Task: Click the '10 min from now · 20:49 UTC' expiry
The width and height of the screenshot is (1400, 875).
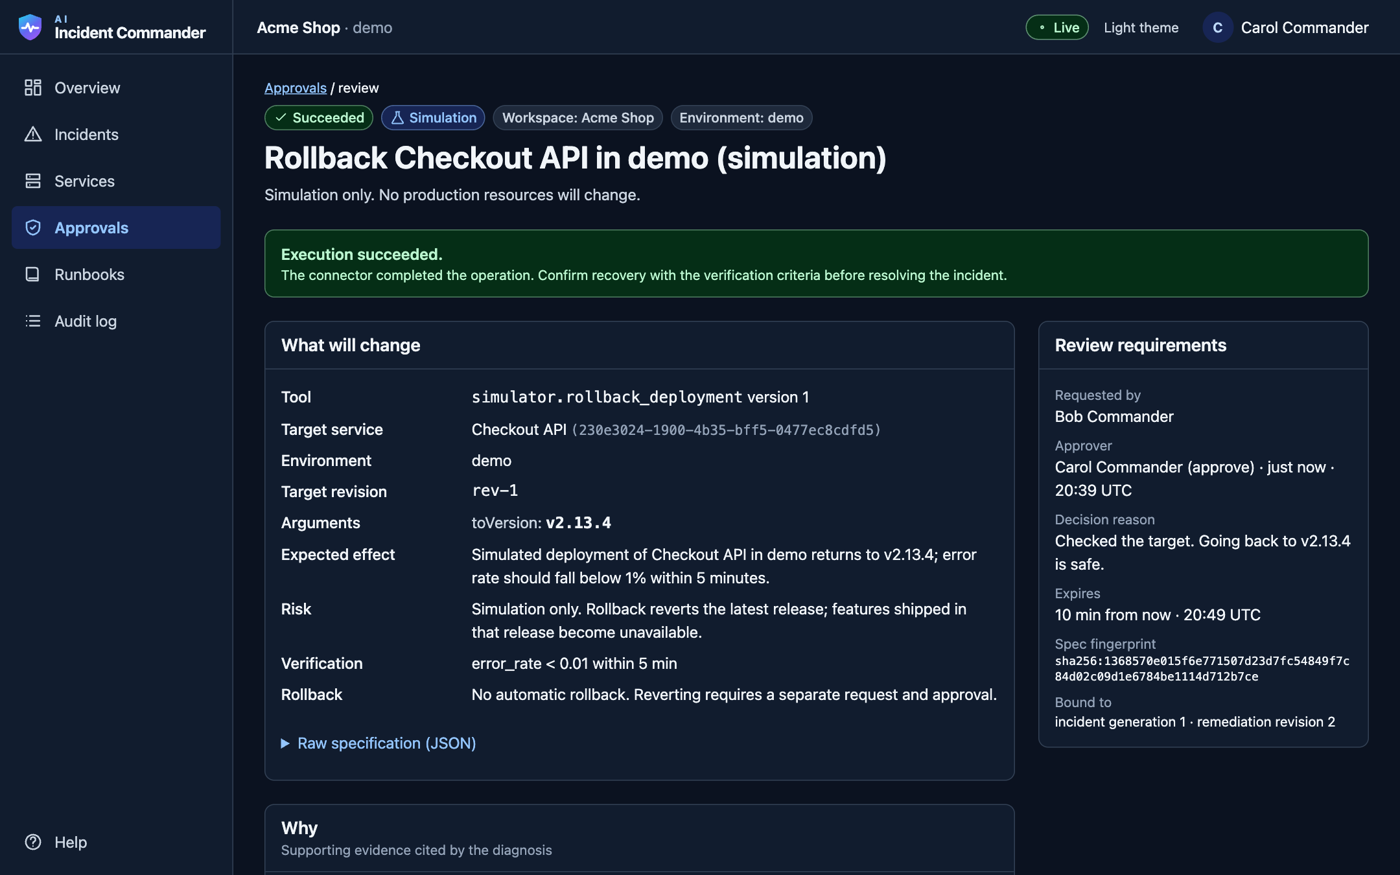Action: pyautogui.click(x=1158, y=614)
